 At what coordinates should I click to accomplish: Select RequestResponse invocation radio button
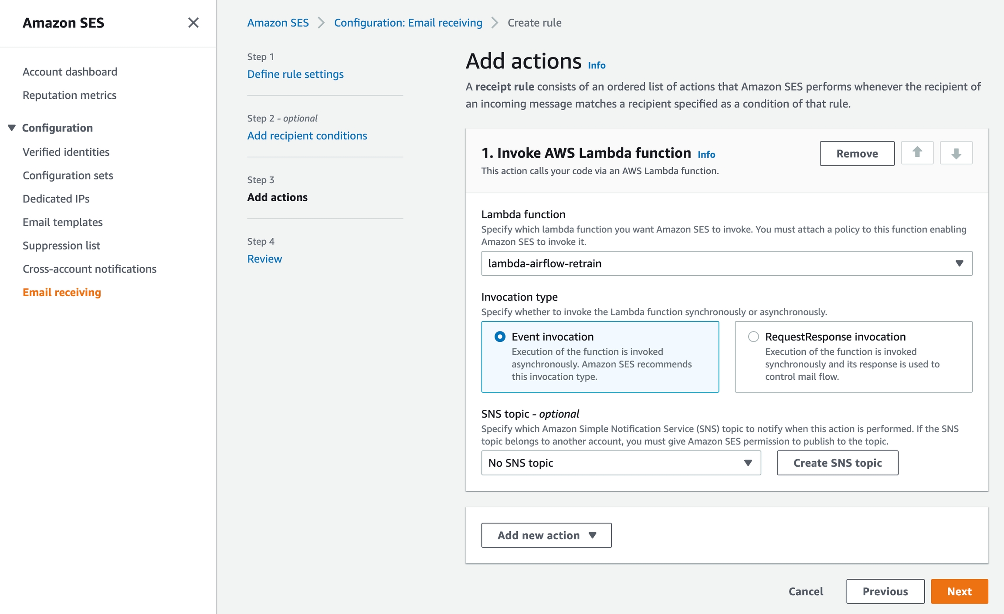coord(753,337)
